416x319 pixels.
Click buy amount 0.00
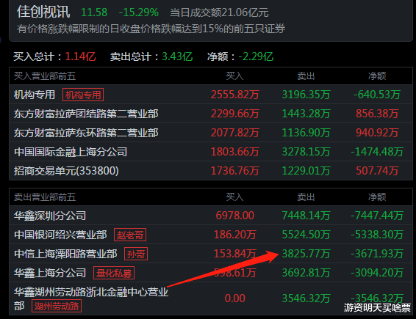[x=234, y=298]
